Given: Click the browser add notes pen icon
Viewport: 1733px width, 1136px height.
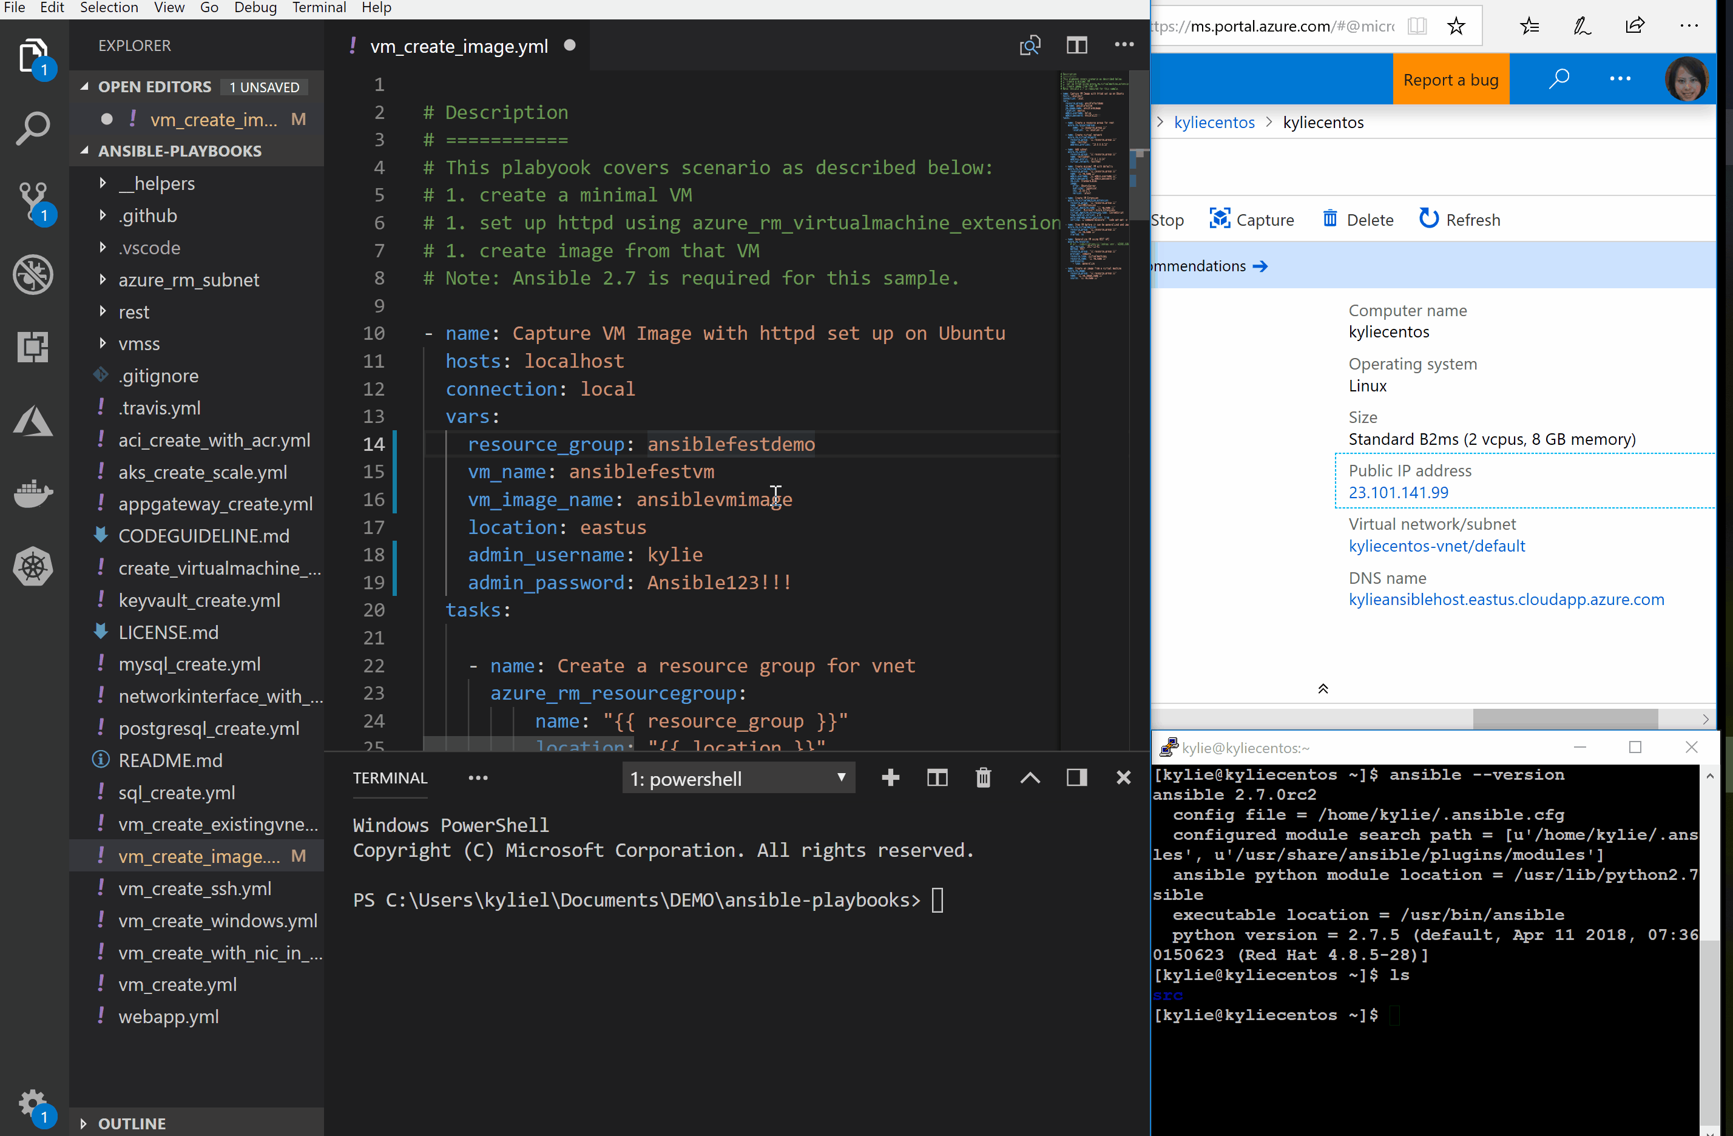Looking at the screenshot, I should (1581, 26).
